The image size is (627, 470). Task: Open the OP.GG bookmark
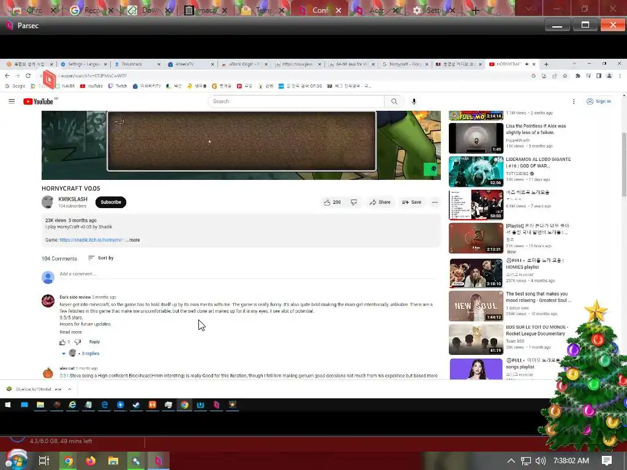coord(300,86)
